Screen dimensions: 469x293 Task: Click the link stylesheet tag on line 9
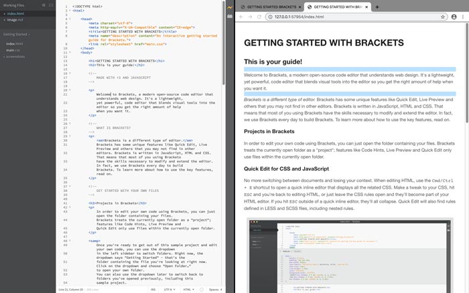[127, 44]
